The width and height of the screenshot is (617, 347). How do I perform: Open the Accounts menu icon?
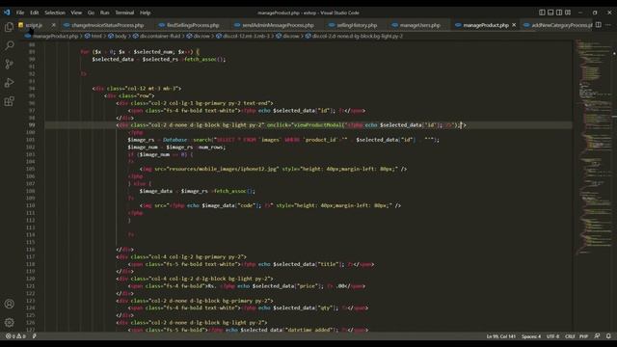coord(9,304)
